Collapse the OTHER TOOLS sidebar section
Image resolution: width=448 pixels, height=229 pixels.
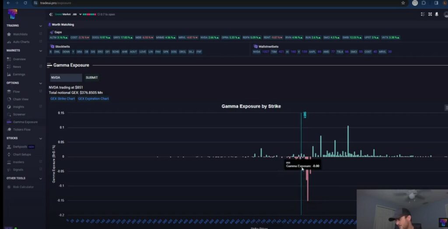pos(41,178)
